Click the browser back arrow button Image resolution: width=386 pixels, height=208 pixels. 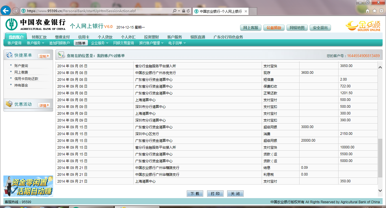[x=6, y=11]
